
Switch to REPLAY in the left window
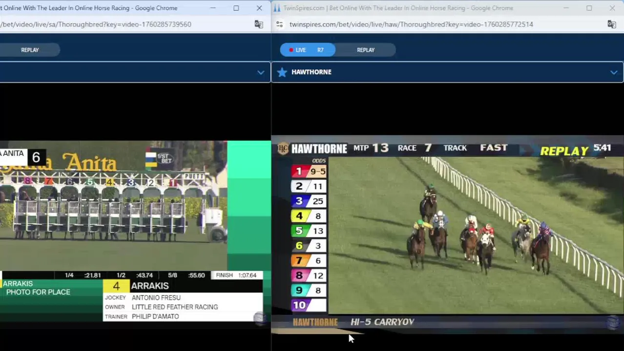click(x=30, y=50)
